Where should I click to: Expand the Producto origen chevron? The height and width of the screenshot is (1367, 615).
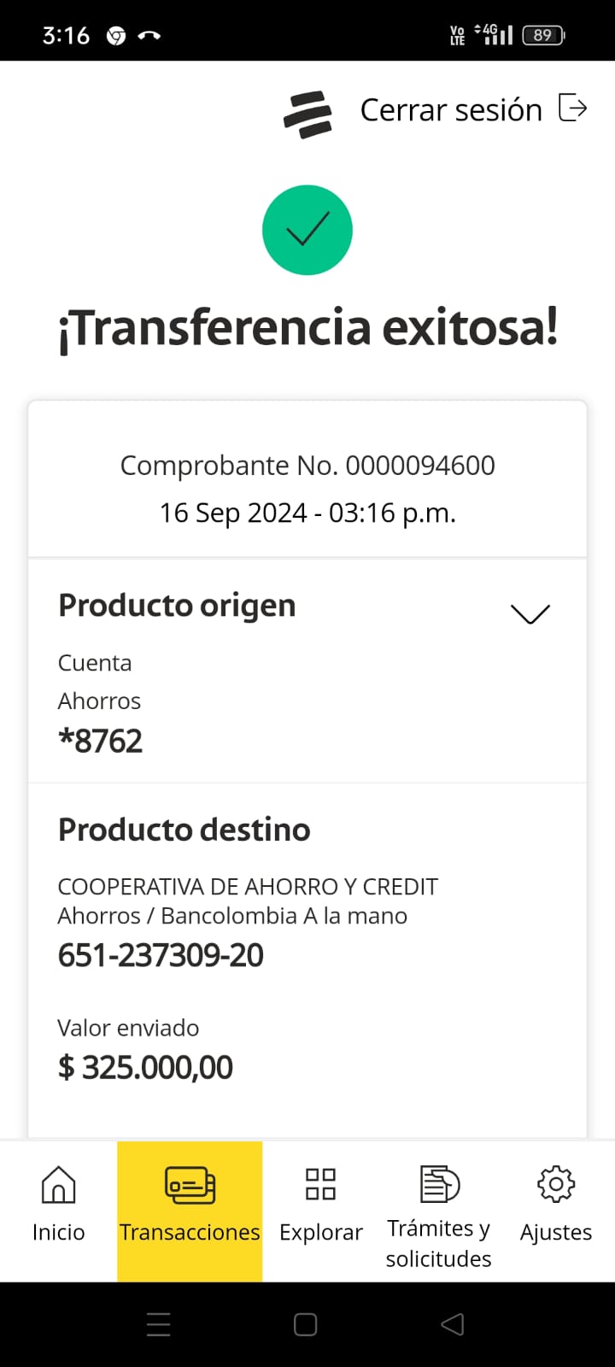[530, 613]
